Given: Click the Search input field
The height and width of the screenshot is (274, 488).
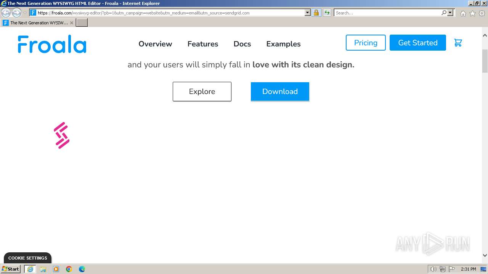Looking at the screenshot, I should (x=387, y=13).
